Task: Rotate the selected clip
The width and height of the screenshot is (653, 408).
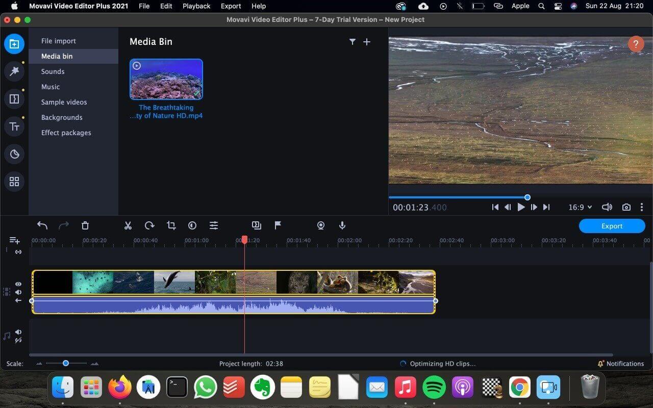Action: [149, 225]
